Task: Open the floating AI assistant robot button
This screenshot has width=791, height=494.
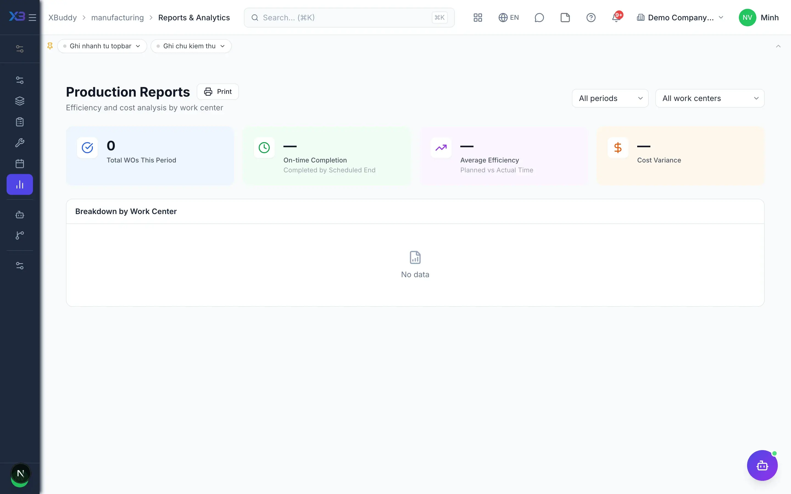Action: pyautogui.click(x=762, y=465)
